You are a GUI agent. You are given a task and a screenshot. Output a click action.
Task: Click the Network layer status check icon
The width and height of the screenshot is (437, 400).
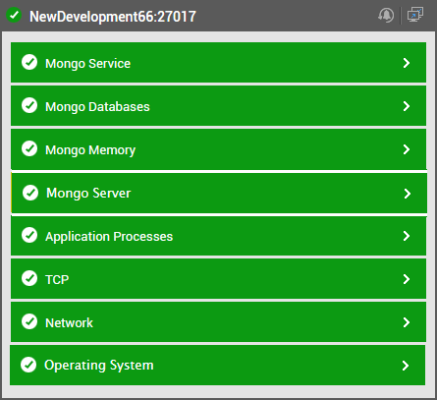tap(29, 321)
